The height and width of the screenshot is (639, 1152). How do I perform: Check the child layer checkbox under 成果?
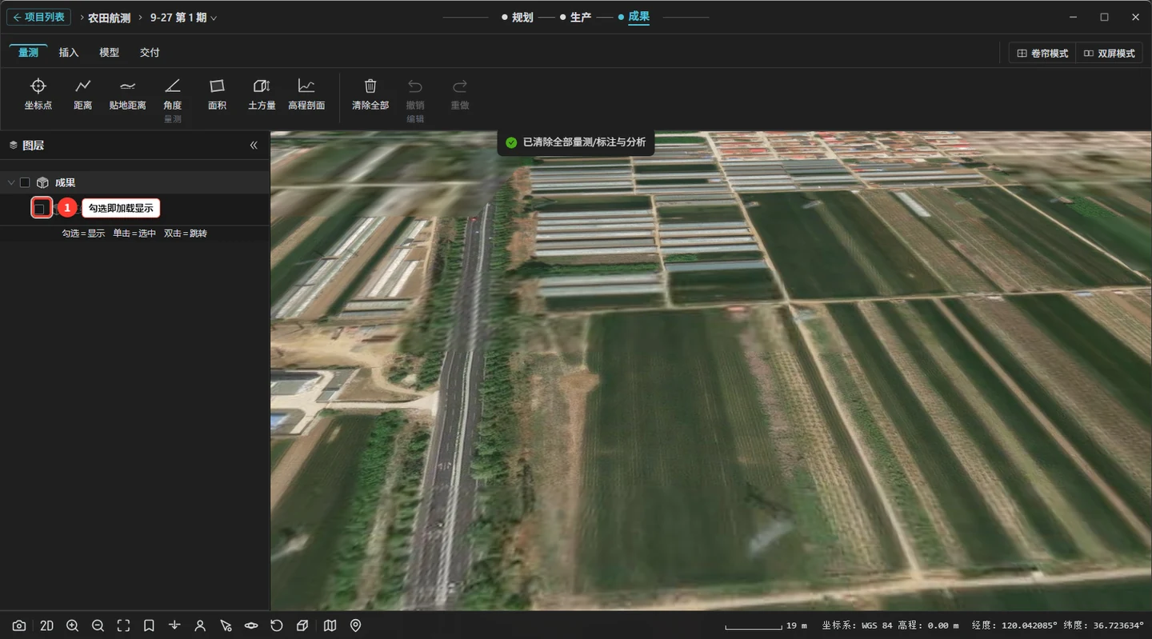(40, 208)
